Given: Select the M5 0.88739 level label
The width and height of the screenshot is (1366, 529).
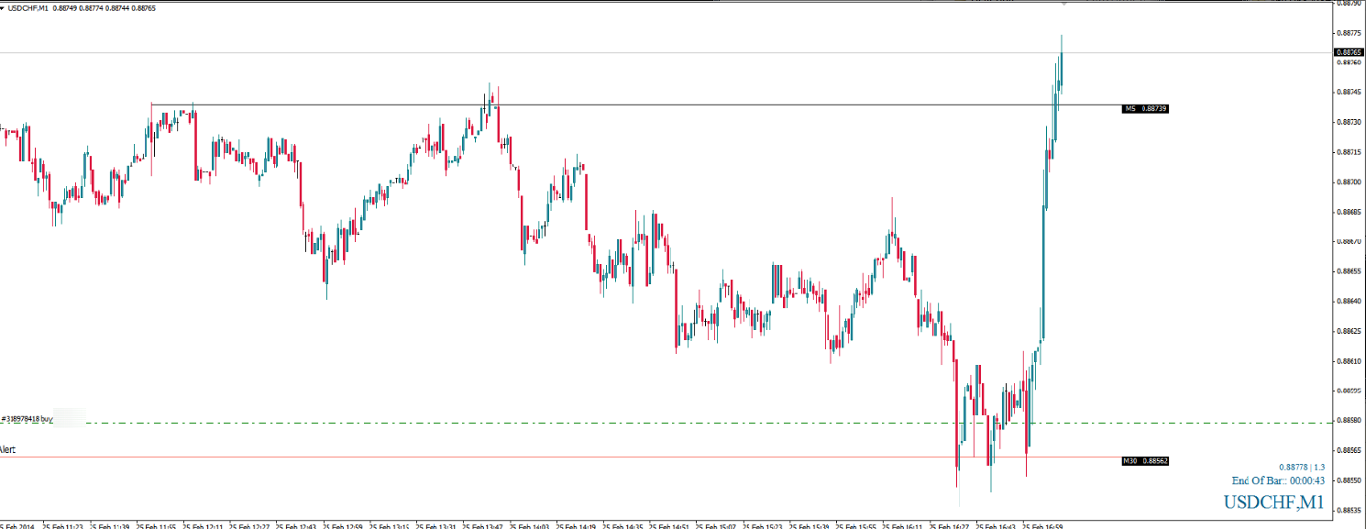Looking at the screenshot, I should tap(1145, 109).
